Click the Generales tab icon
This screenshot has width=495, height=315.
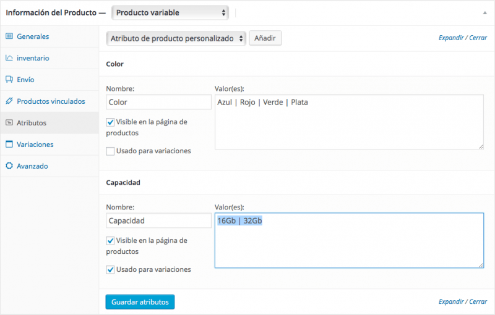[x=9, y=36]
